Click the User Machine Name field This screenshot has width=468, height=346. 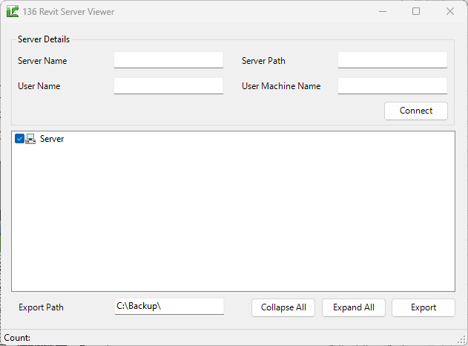click(x=392, y=86)
